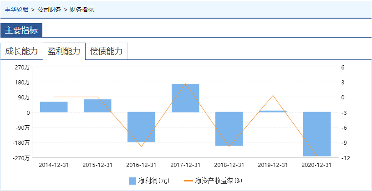Click the 2019-12-31 axis label
Viewport: 372px width, 191px height.
point(273,165)
